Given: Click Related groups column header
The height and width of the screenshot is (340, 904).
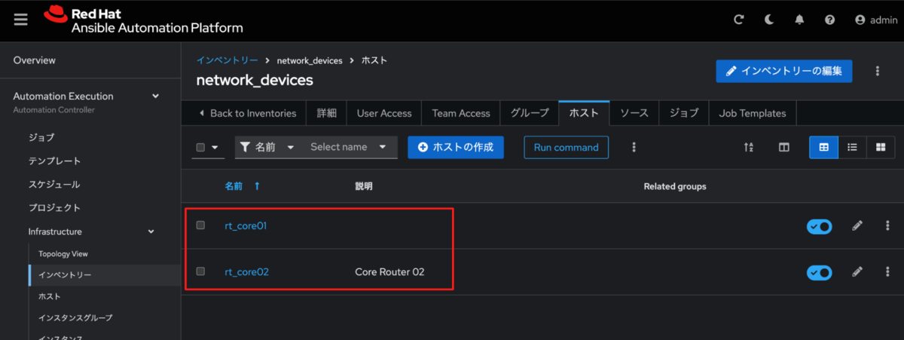Looking at the screenshot, I should click(675, 185).
